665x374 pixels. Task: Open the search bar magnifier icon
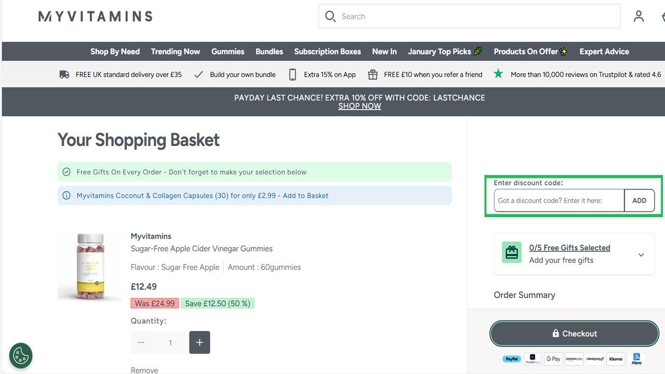coord(330,16)
